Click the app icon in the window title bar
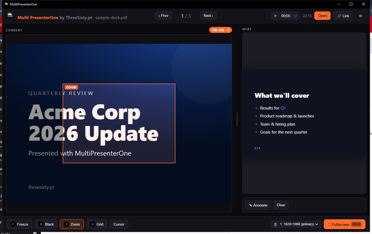This screenshot has width=372, height=234. [7, 4]
